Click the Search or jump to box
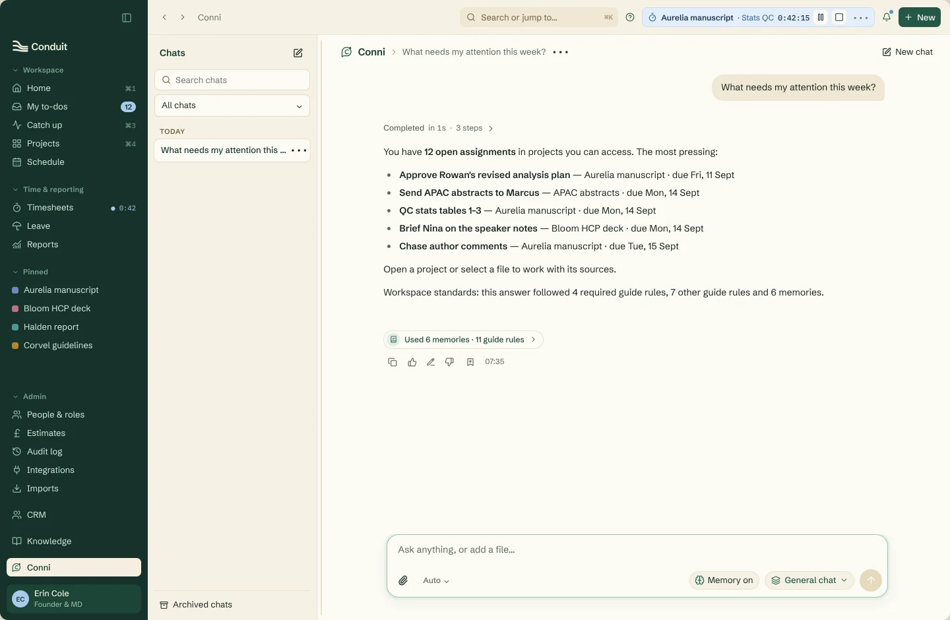This screenshot has width=950, height=620. tap(539, 18)
